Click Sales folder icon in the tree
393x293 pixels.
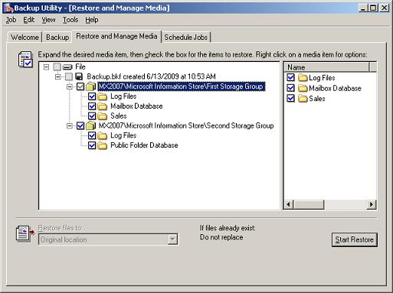coord(103,116)
